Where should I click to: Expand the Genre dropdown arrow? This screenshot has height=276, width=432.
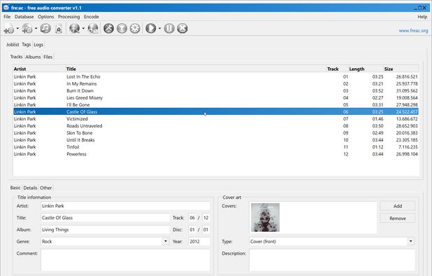166,241
